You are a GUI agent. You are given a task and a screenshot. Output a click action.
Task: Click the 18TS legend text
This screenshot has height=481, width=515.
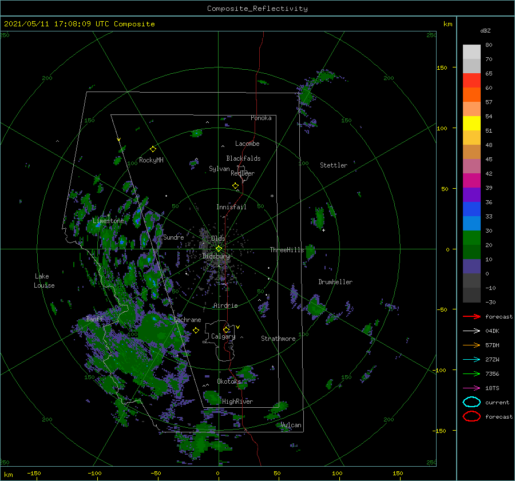(492, 388)
